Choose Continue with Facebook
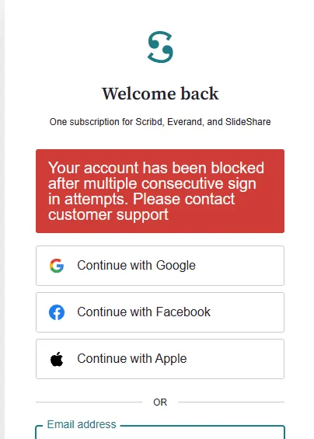Viewport: 314px width, 439px height. coord(160,312)
